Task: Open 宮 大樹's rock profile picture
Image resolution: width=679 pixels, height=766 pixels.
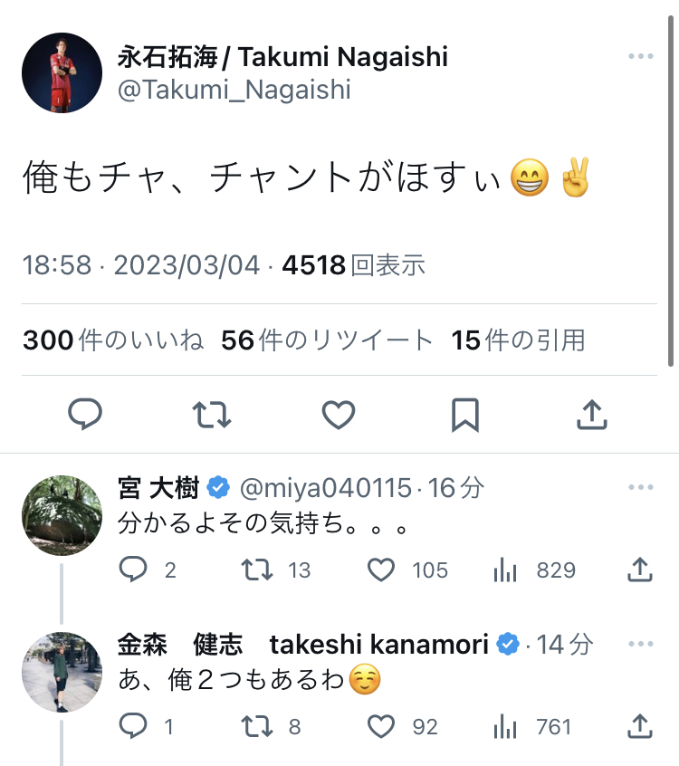Action: (62, 515)
